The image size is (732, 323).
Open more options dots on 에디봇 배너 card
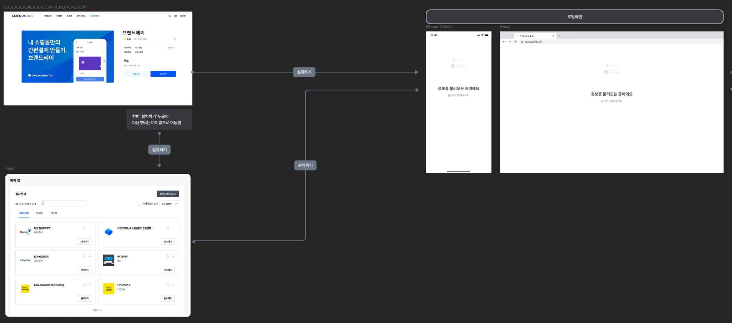click(x=173, y=256)
